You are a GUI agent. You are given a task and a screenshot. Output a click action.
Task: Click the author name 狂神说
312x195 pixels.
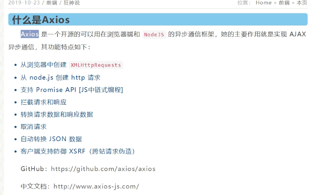coord(71,3)
